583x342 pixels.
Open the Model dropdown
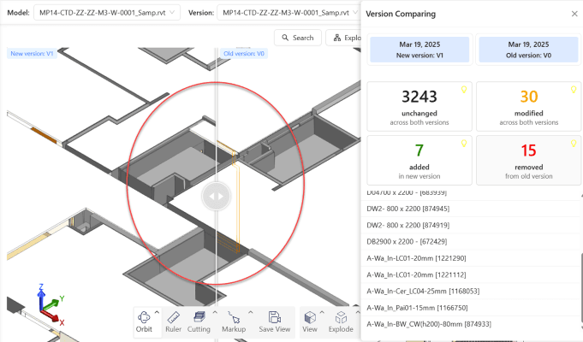click(x=111, y=13)
